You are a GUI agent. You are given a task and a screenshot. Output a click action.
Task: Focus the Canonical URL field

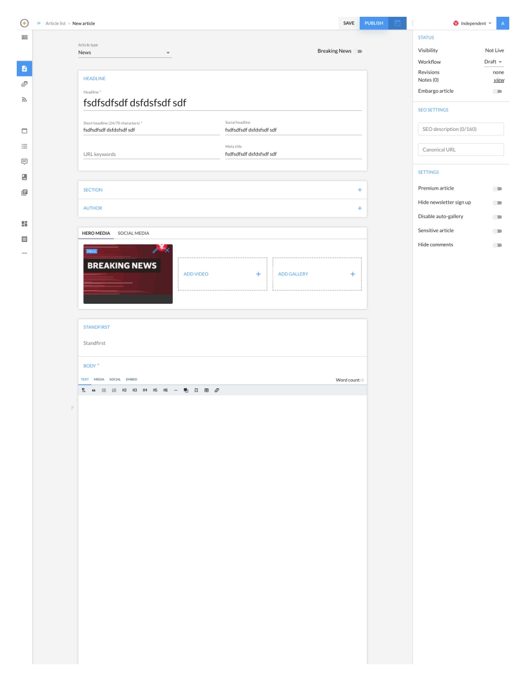pyautogui.click(x=460, y=150)
